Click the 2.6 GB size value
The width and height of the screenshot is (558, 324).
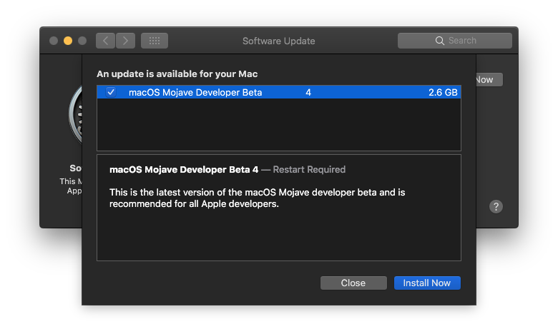click(443, 92)
